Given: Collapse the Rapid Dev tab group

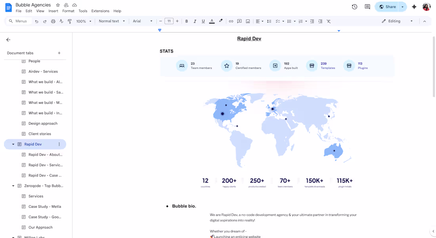Looking at the screenshot, I should [13, 144].
